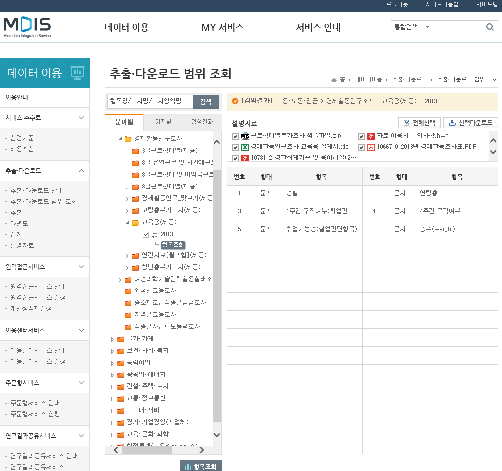Click the 항목명/조사명/조사영역명 search field

pyautogui.click(x=149, y=102)
